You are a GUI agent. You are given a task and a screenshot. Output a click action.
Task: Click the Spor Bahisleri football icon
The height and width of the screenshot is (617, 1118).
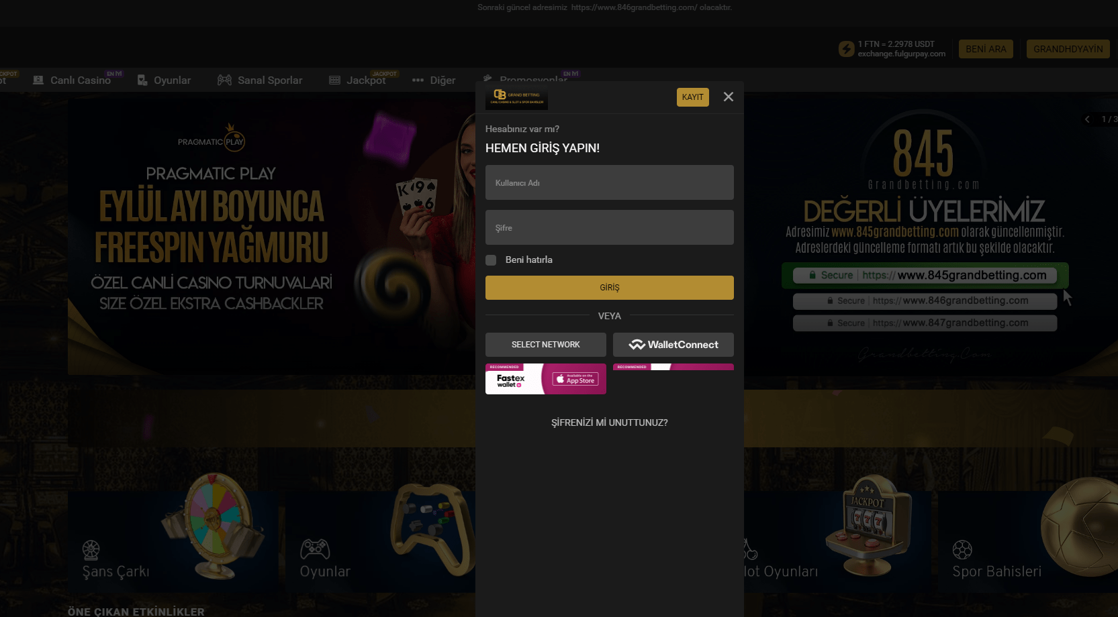tap(963, 549)
